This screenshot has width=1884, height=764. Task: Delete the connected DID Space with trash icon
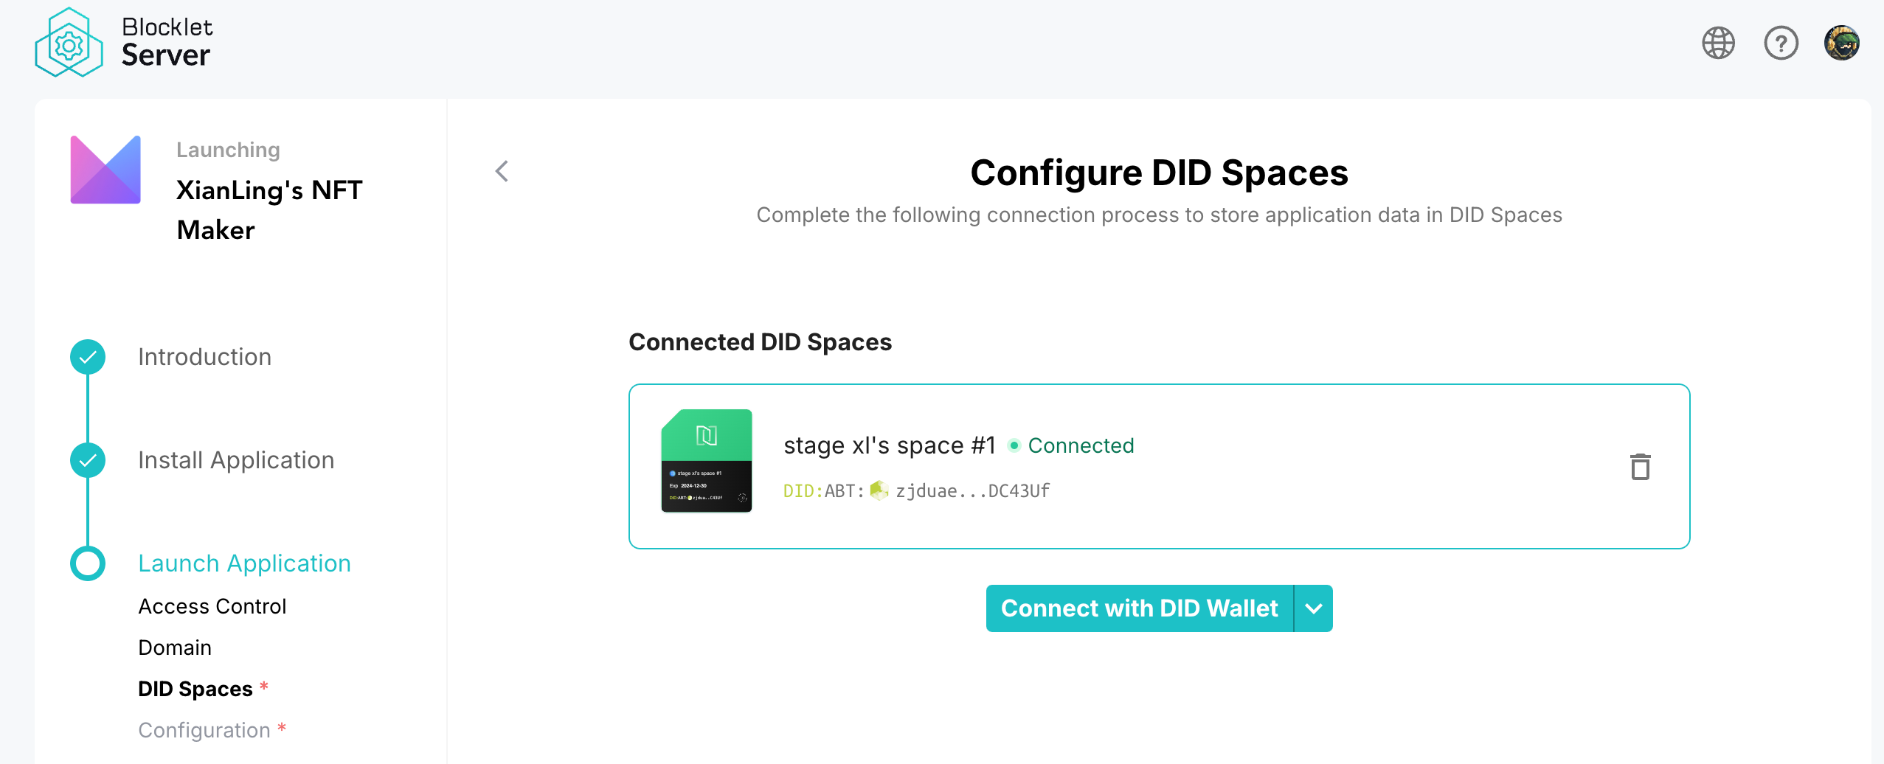click(x=1640, y=467)
